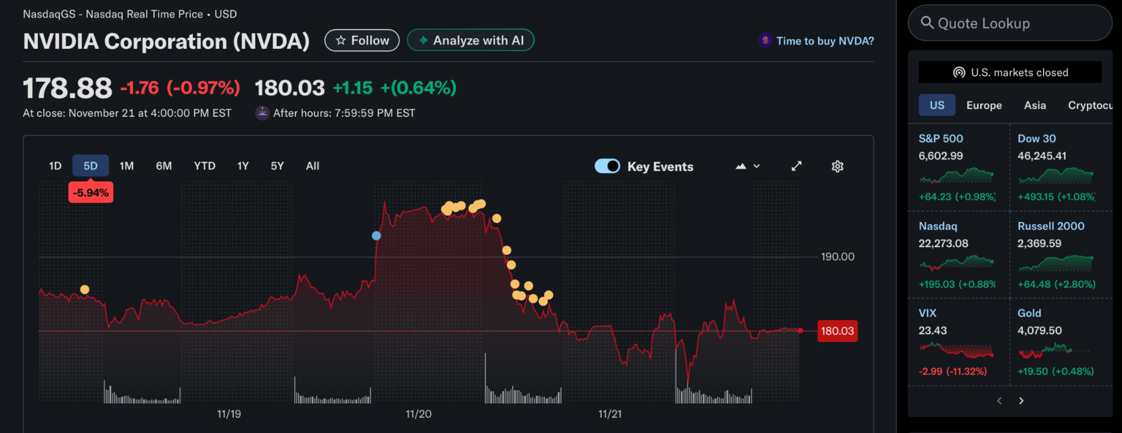Click the key event dot before 11/19
Screen dimensions: 1122x433
[85, 289]
